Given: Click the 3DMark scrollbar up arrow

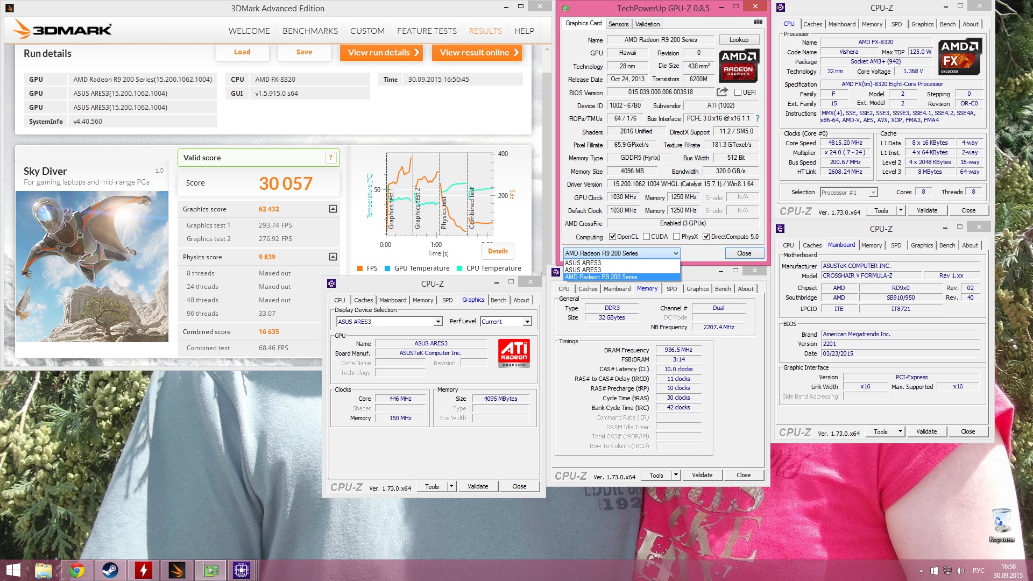Looking at the screenshot, I should (x=547, y=49).
